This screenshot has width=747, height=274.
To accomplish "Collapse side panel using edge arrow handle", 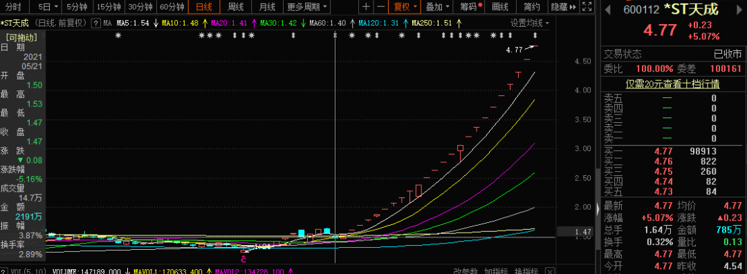I will [598, 208].
